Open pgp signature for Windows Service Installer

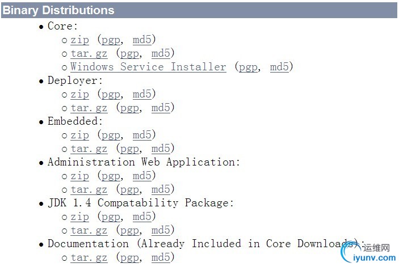pos(248,67)
